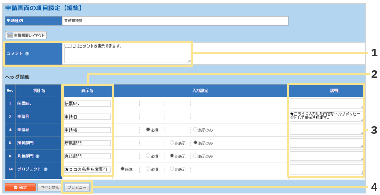The width and height of the screenshot is (380, 195).
Task: Select 必須 radio for プロジェクト row
Action: 148,169
